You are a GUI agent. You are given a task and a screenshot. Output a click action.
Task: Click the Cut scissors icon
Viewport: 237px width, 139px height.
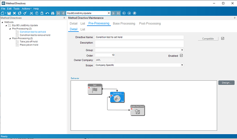[x=31, y=13]
